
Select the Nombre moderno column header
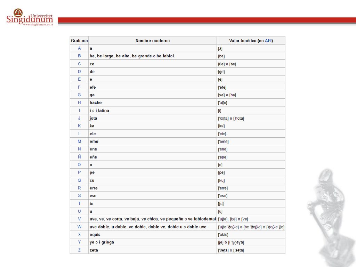pos(153,41)
